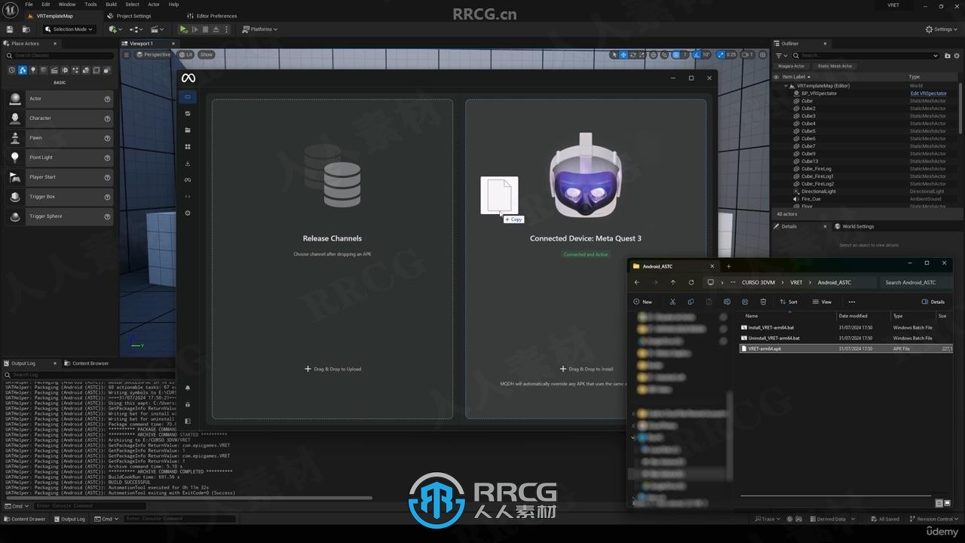This screenshot has width=965, height=543.
Task: Open the viewport Show menu
Action: pos(206,54)
